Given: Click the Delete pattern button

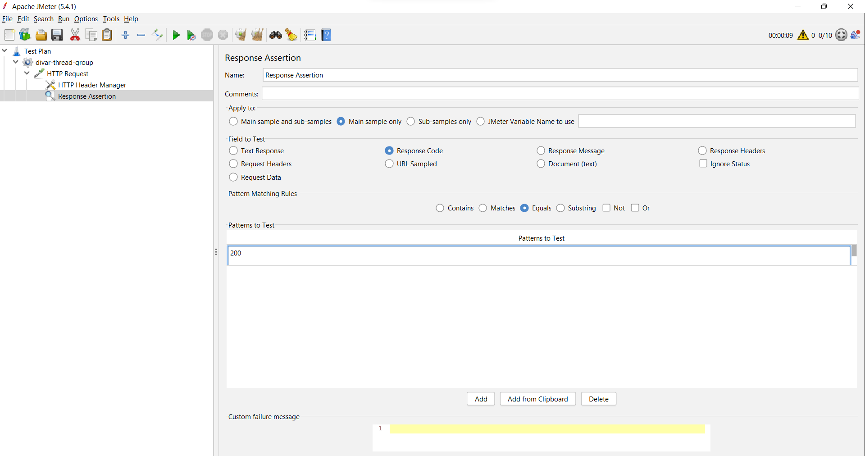Looking at the screenshot, I should [x=598, y=399].
